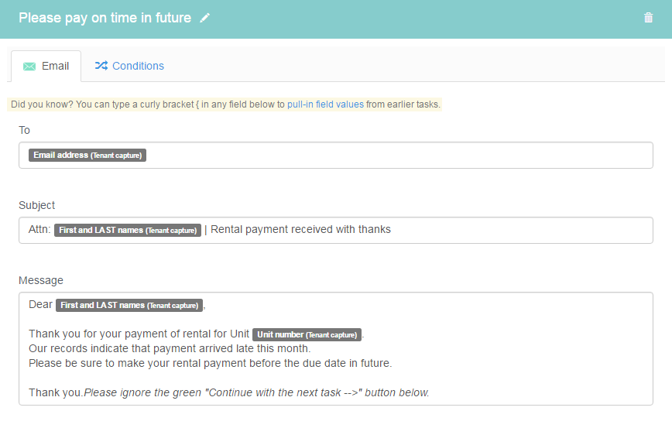Click the envelope icon on Email tab
The width and height of the screenshot is (672, 428).
click(29, 67)
